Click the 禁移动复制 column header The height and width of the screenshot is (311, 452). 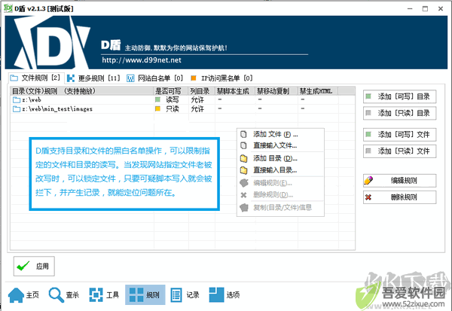coord(276,91)
